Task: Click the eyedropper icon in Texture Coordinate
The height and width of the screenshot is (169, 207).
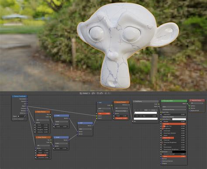Action: 25,116
